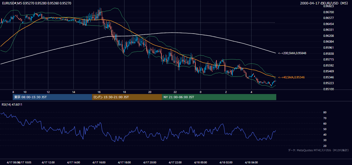
Task: Click the 4/17 16:00 date label
Action: point(99,162)
